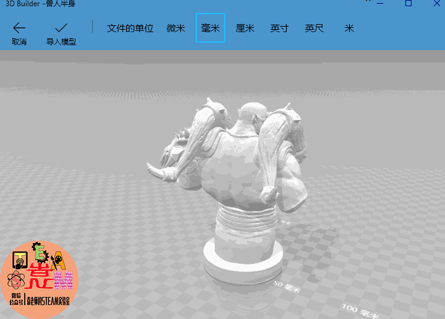This screenshot has width=445, height=319.
Task: Click the 50 毫米 grid marker
Action: (x=286, y=286)
